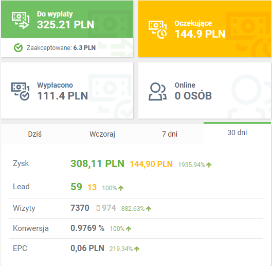Click the 974 mobile visits value
Viewport: 272px width, 266px height.
coord(109,208)
